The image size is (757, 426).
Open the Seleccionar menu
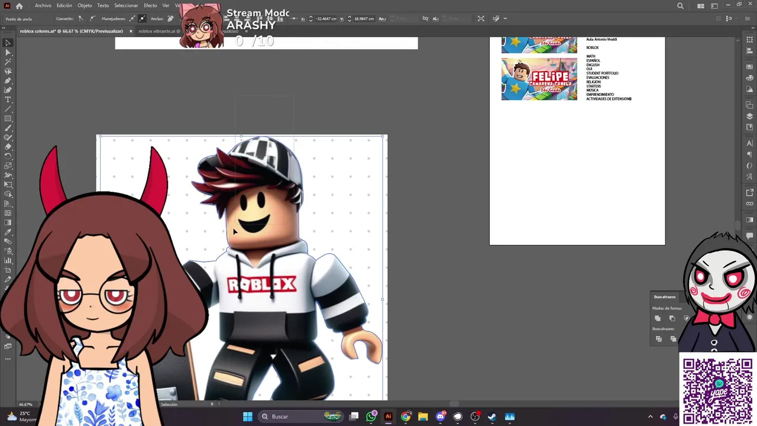(x=126, y=5)
